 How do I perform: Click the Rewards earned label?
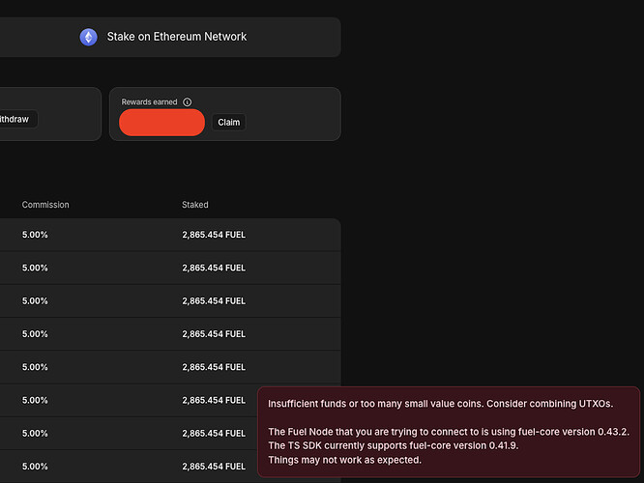(x=149, y=101)
